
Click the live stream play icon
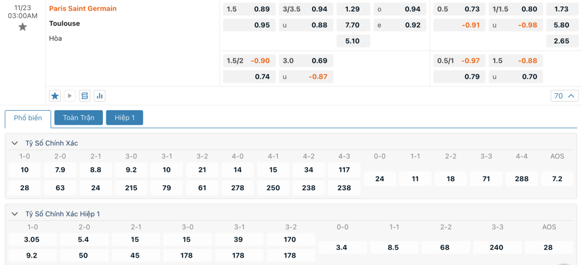(x=70, y=96)
